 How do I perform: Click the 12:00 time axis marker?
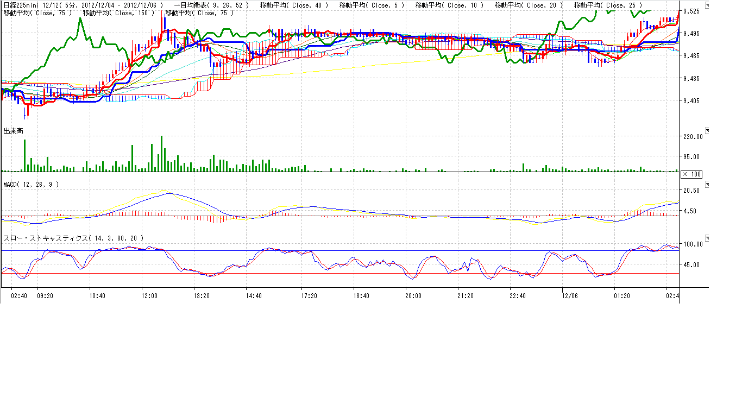(149, 296)
